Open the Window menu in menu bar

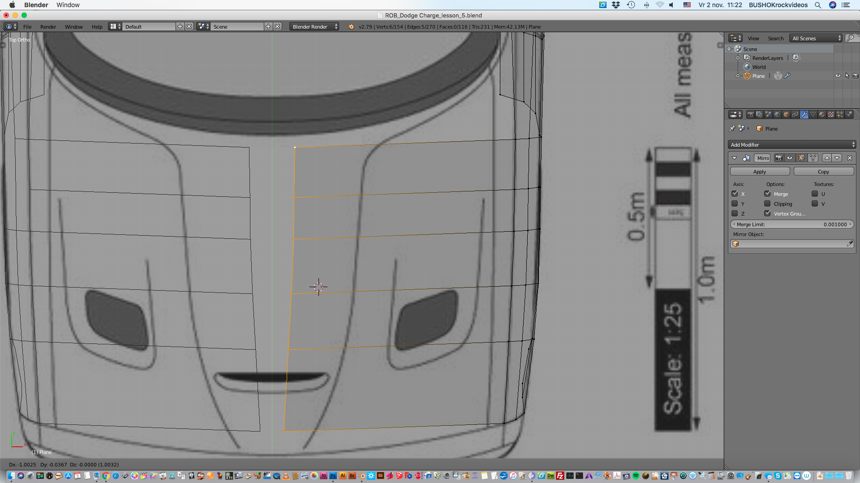pyautogui.click(x=67, y=5)
